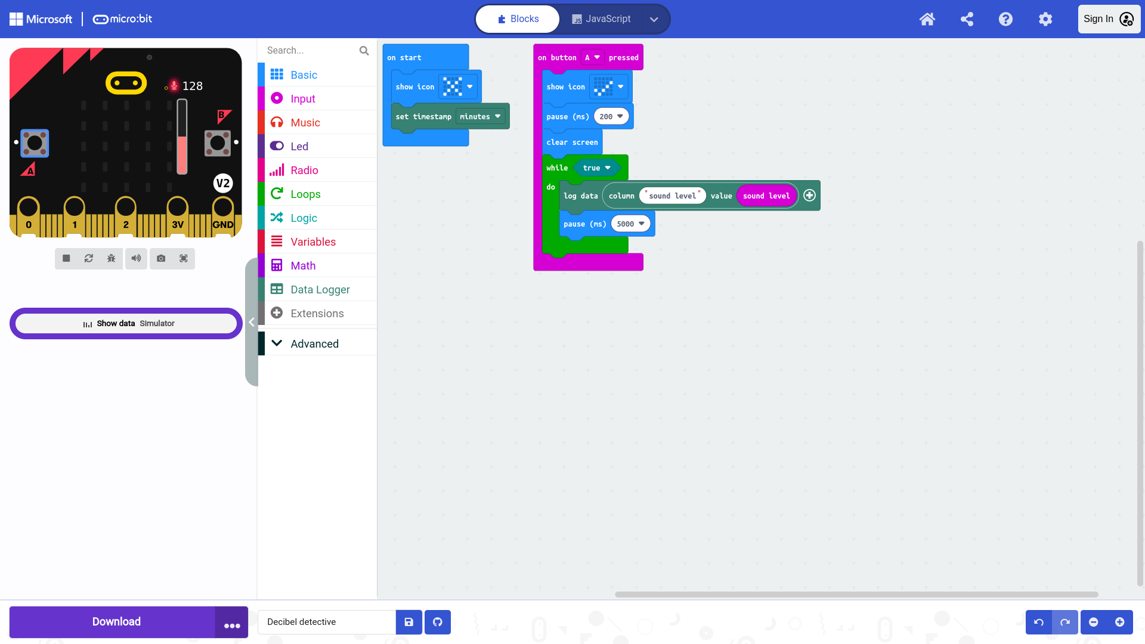Launch simulator in full screen
1145x644 pixels.
point(184,258)
